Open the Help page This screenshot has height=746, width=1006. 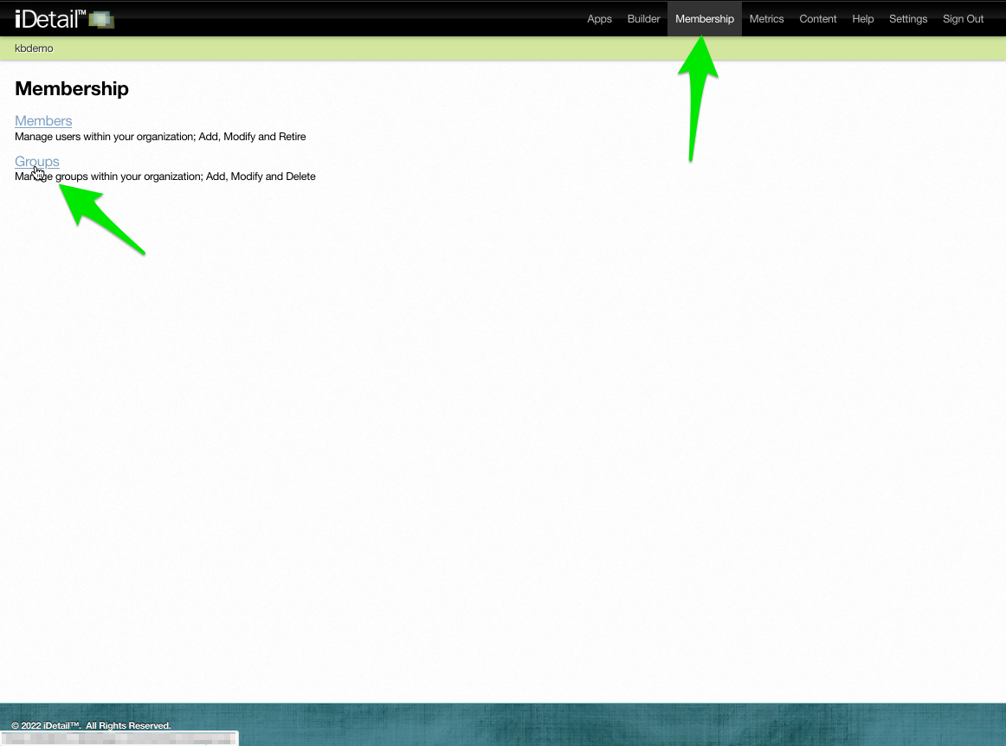coord(863,18)
